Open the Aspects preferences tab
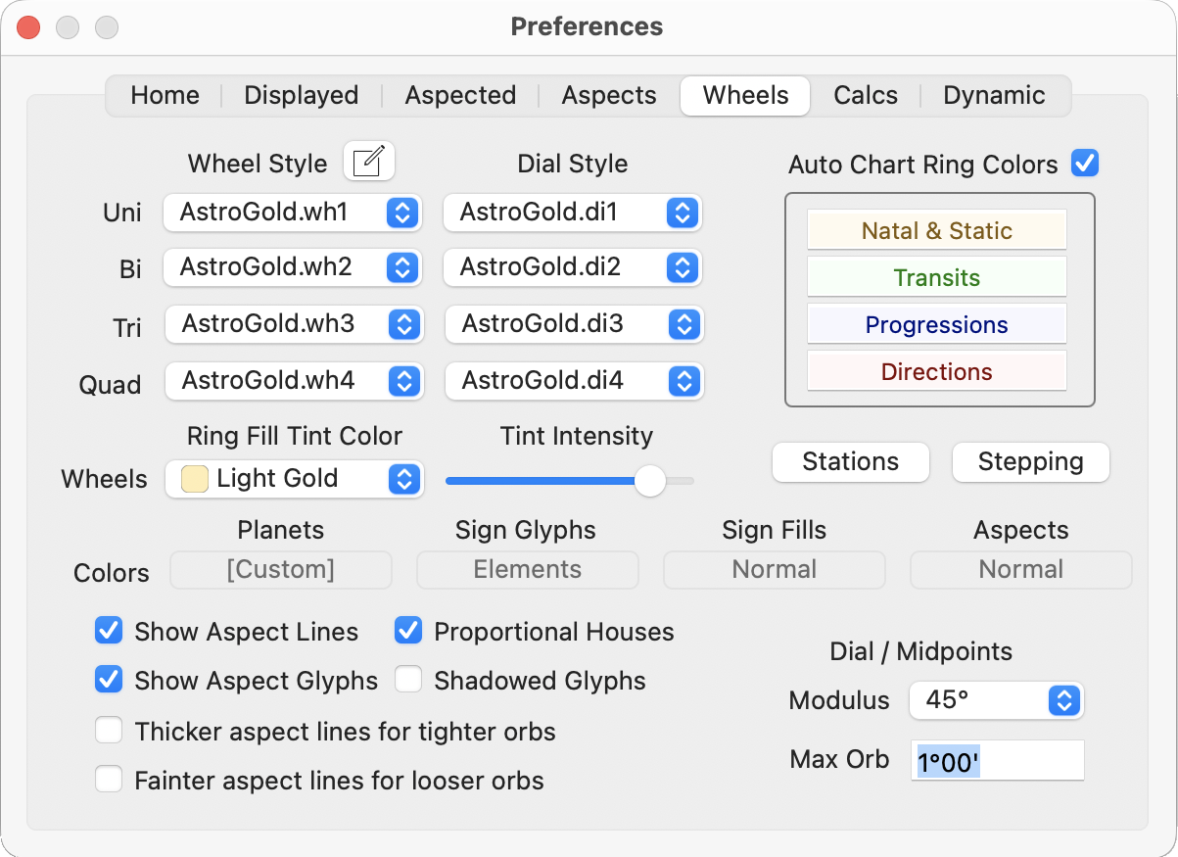Screen dimensions: 1178x857 (608, 95)
